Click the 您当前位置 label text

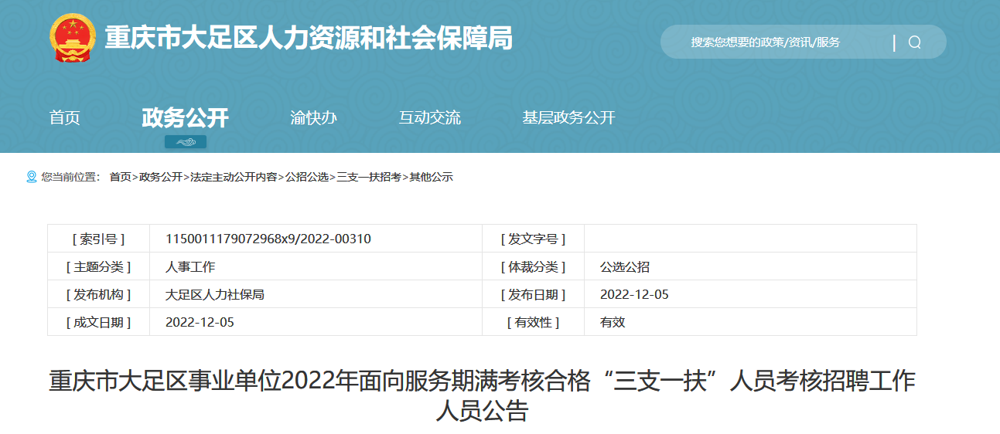point(70,177)
